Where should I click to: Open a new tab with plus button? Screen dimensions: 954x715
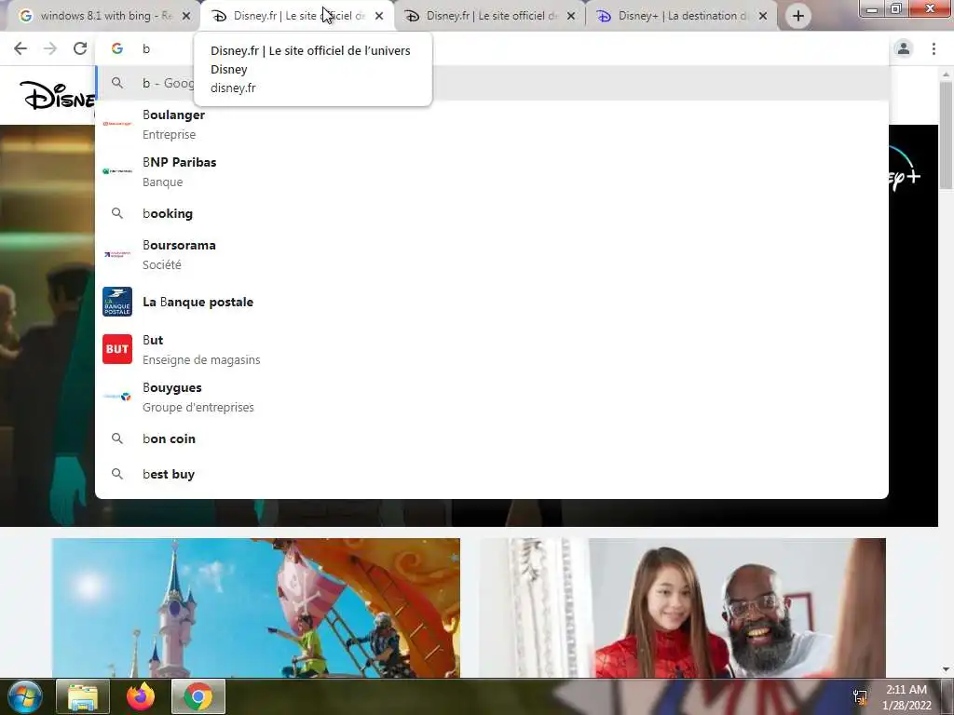[798, 16]
